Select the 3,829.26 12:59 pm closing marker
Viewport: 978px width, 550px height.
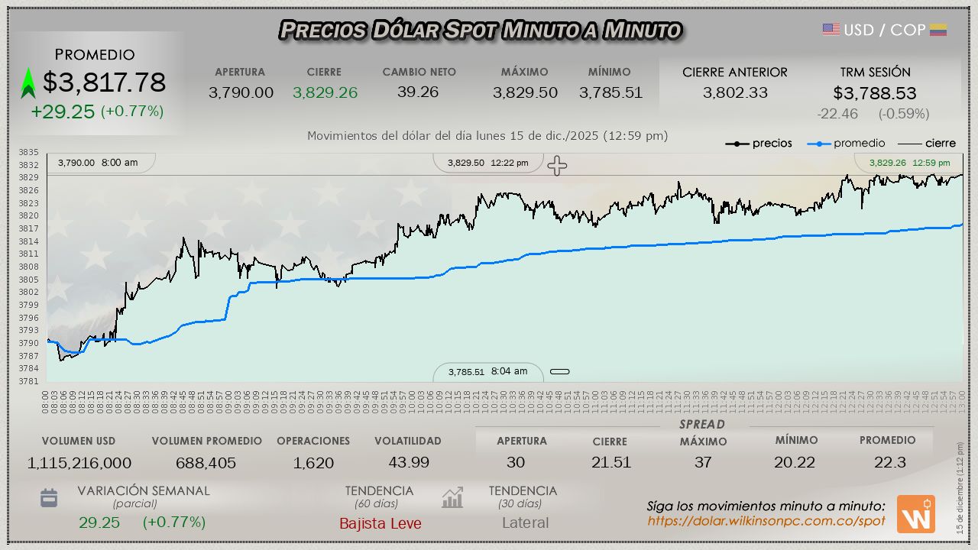pyautogui.click(x=909, y=163)
